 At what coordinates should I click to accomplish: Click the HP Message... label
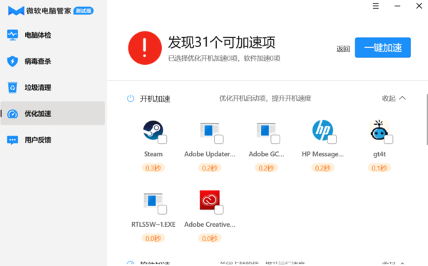coord(322,154)
